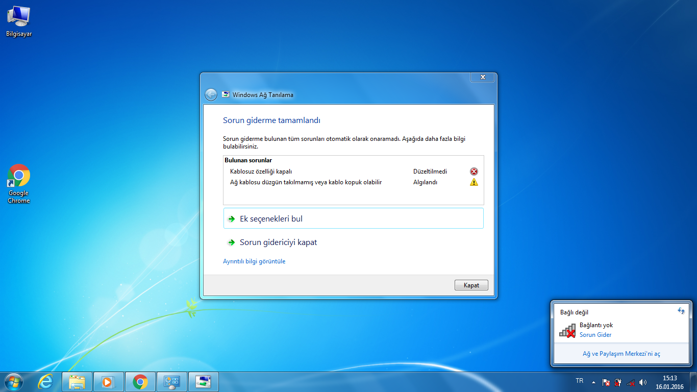Click the 'Bağlantı yok' text in flyout
The width and height of the screenshot is (697, 392).
tap(596, 325)
